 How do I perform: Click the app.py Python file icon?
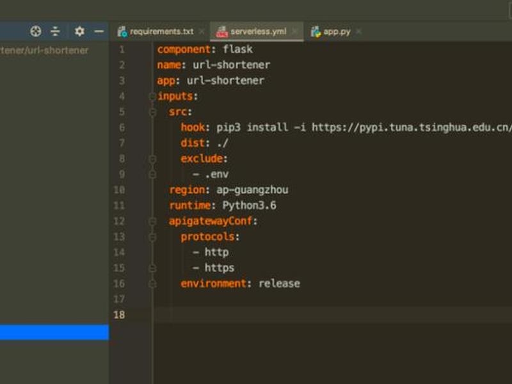point(316,31)
